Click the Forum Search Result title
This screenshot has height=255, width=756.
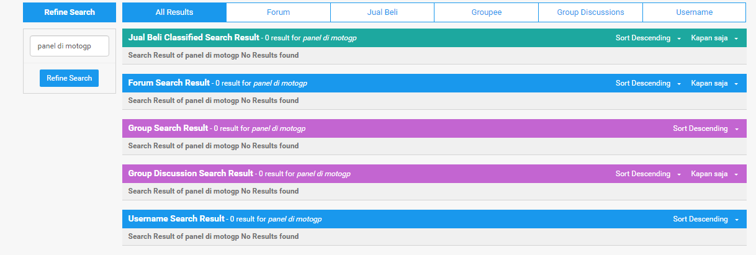point(169,83)
